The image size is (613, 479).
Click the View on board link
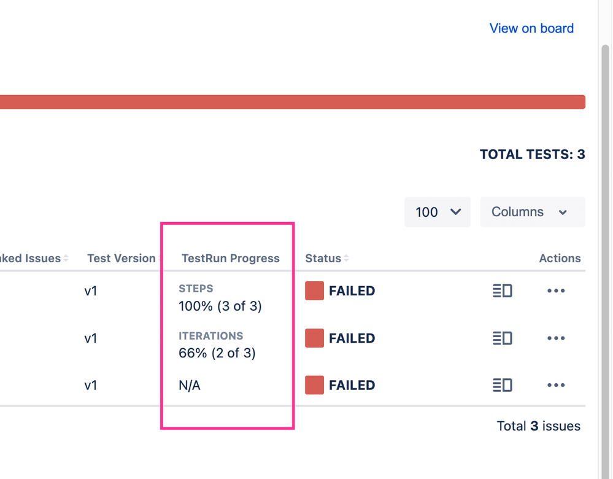point(531,28)
